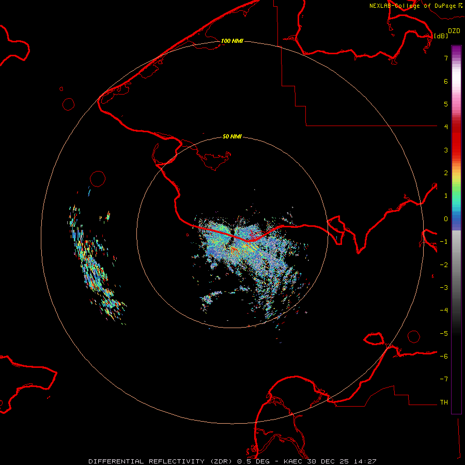Select the 1 value on color scale
Image resolution: width=465 pixels, height=465 pixels.
pyautogui.click(x=446, y=196)
